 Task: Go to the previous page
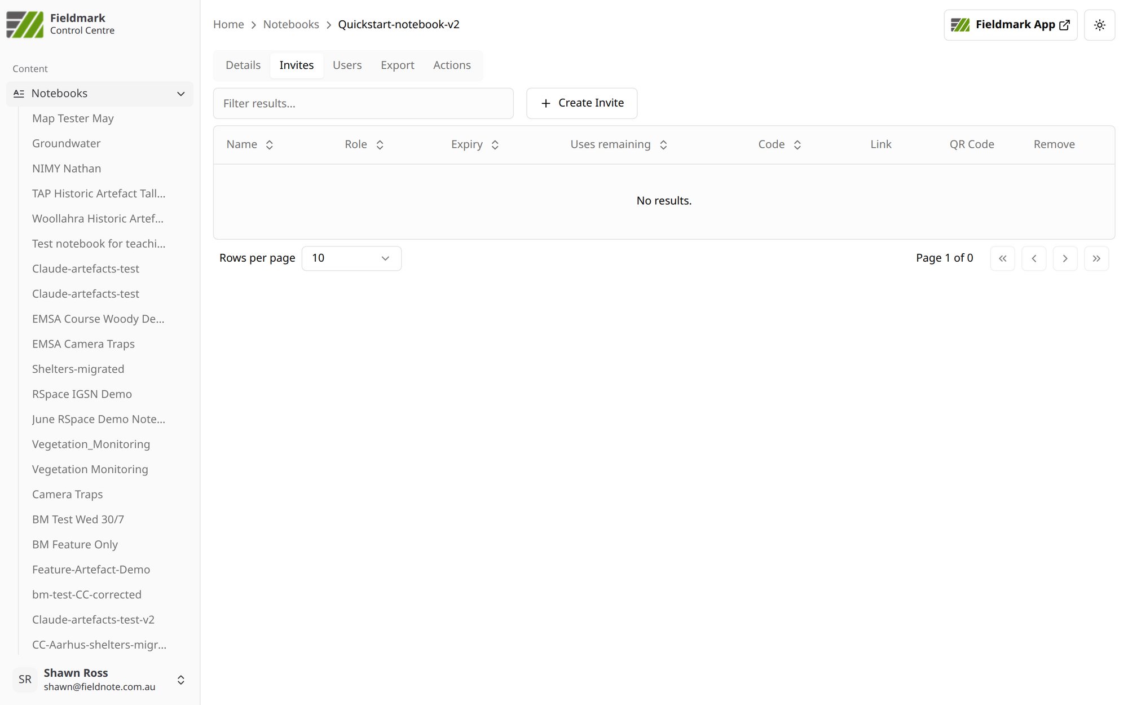[1034, 258]
